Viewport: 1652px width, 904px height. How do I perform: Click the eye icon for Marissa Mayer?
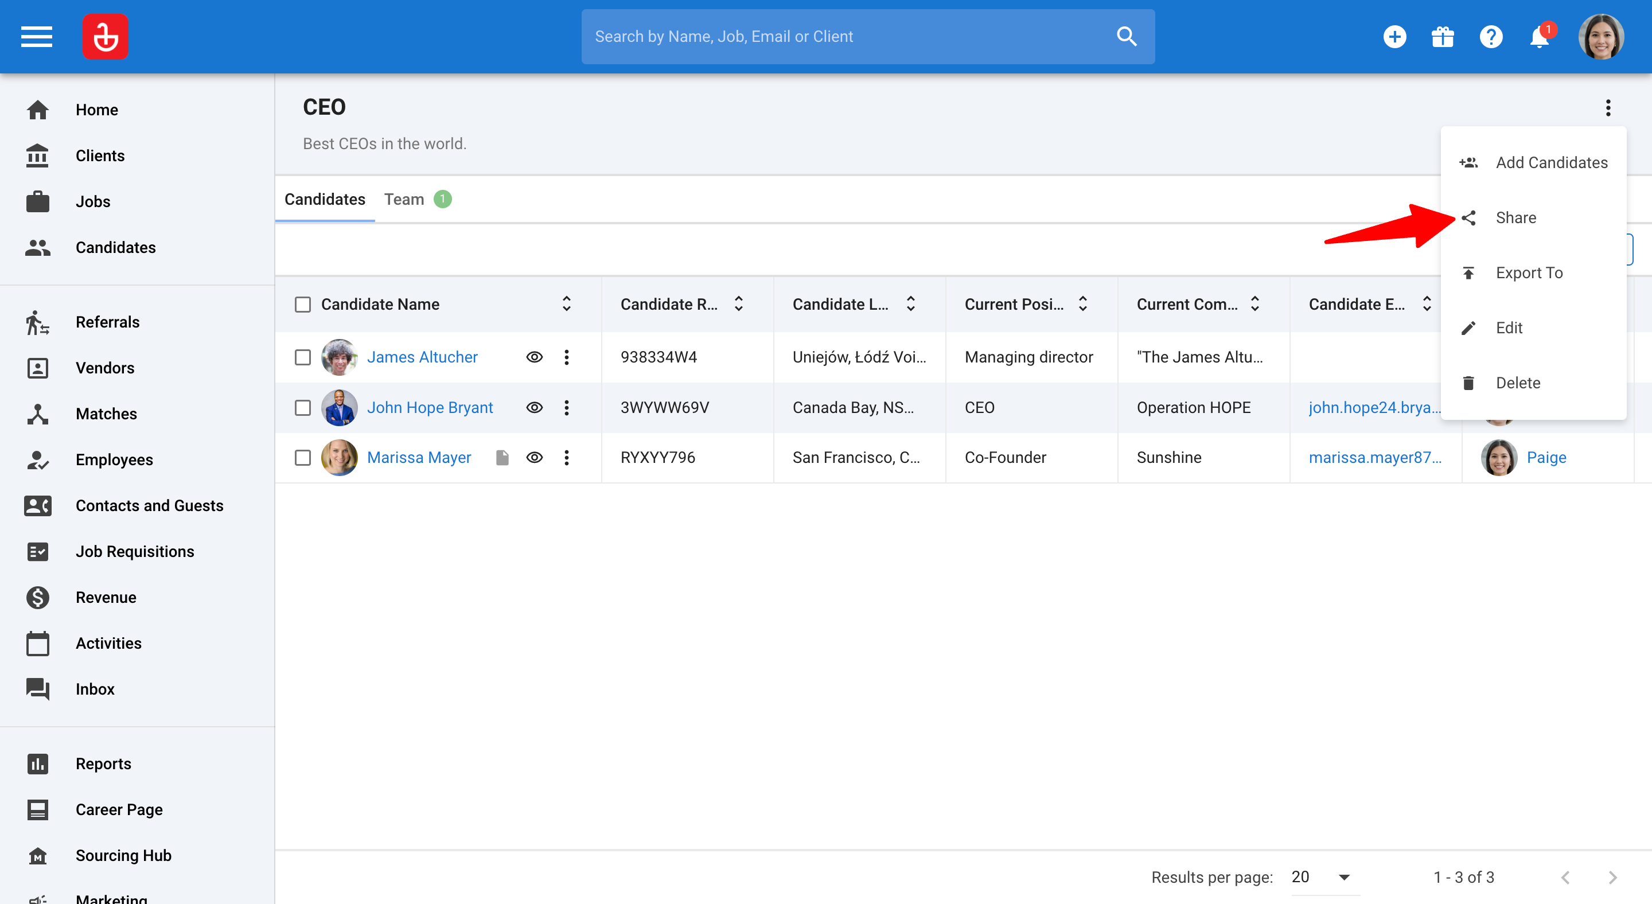point(534,457)
